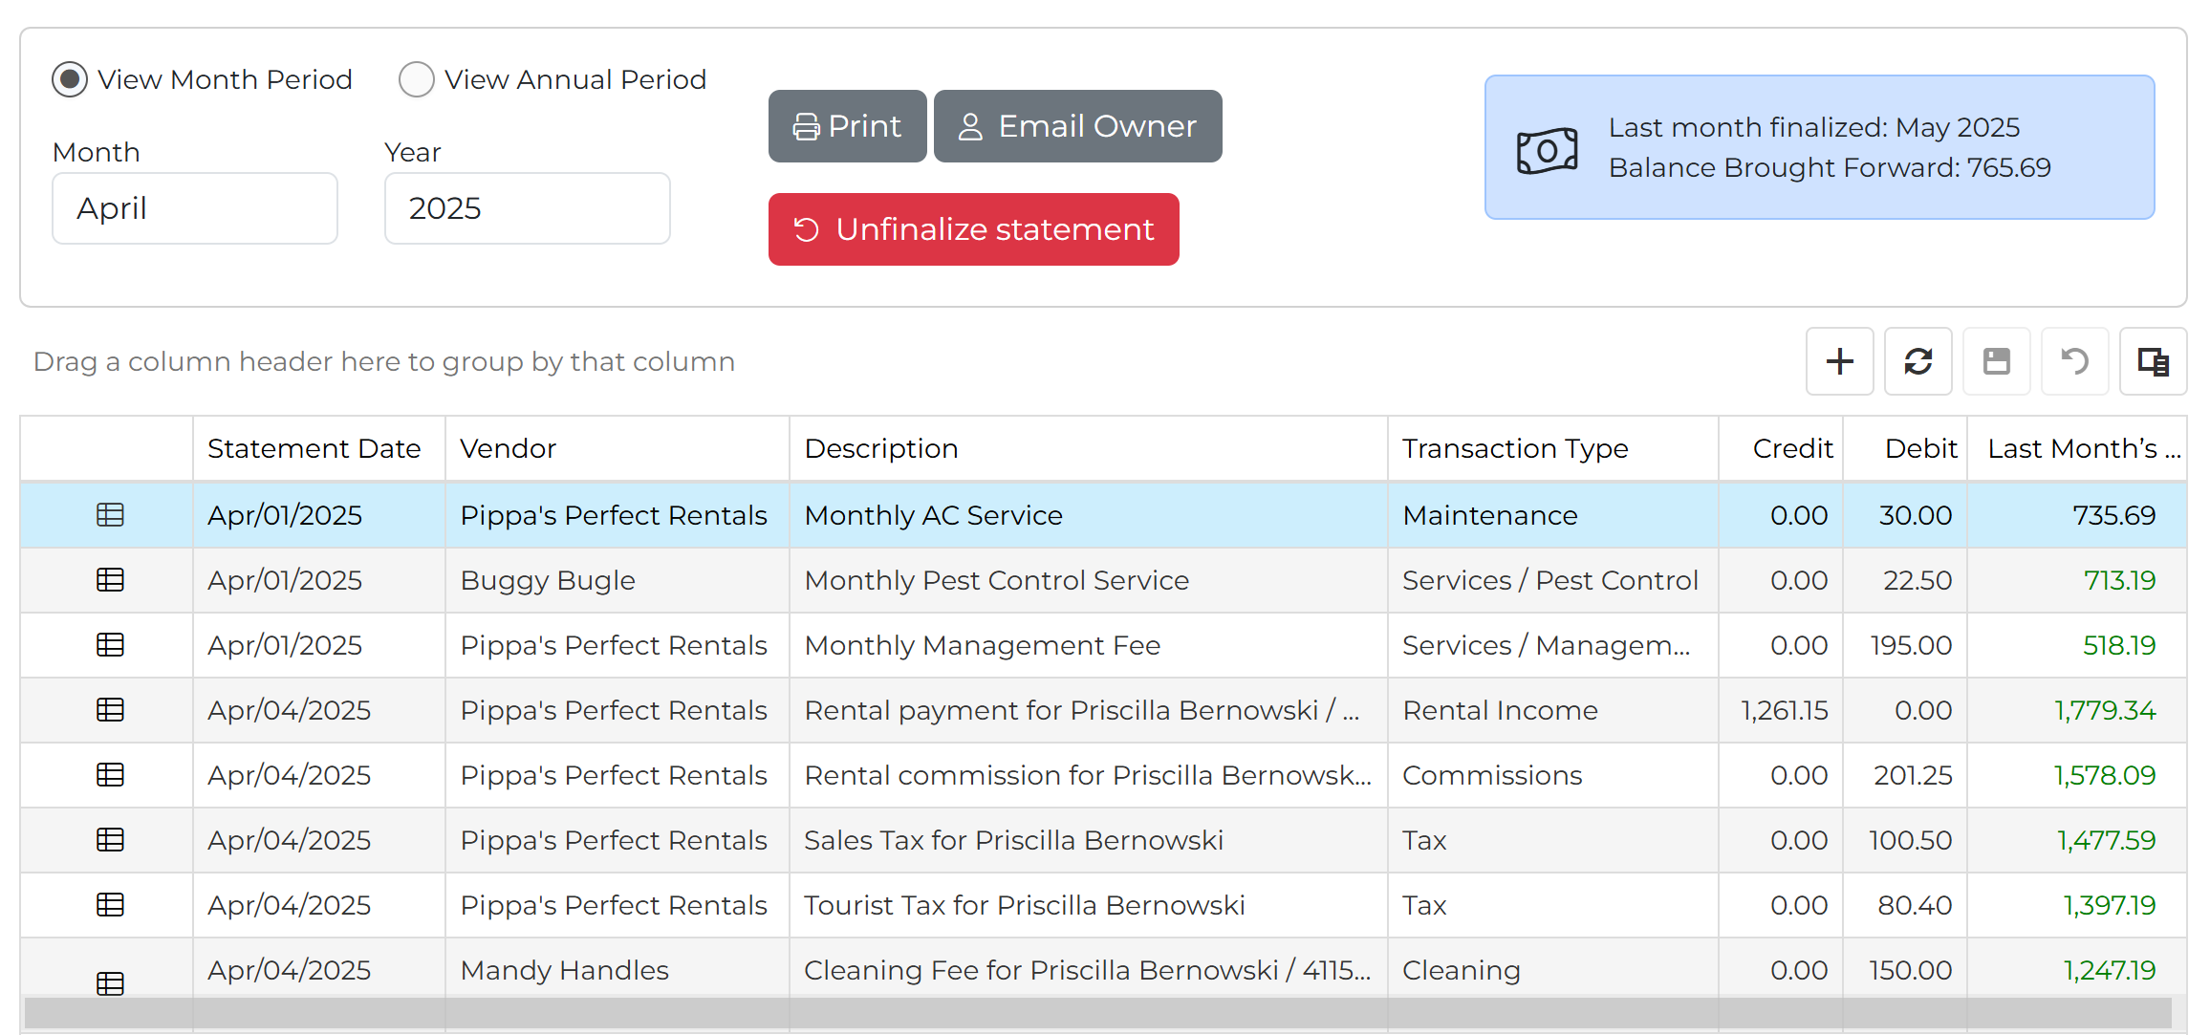This screenshot has height=1035, width=2210.
Task: Click row icon for Tourist Tax entry
Action: coord(110,905)
